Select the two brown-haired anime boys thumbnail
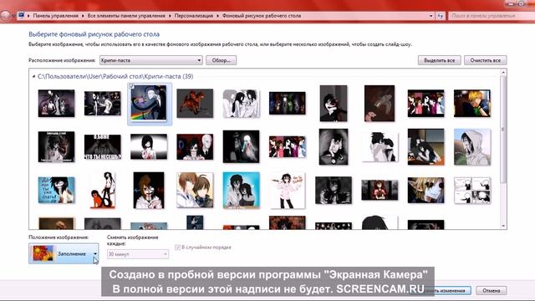Viewport: 535px width, 301px height. (x=195, y=190)
